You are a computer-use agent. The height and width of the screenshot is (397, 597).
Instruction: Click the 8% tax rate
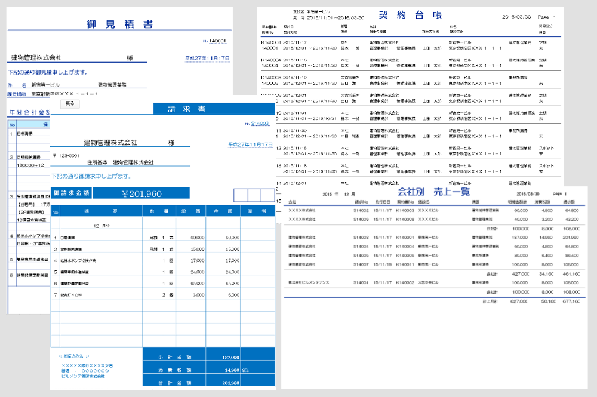click(x=245, y=370)
